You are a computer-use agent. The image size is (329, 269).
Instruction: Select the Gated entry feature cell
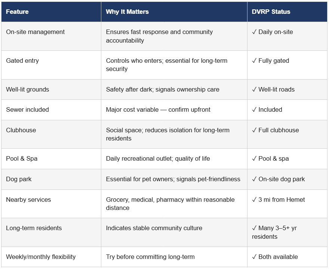[x=22, y=61]
